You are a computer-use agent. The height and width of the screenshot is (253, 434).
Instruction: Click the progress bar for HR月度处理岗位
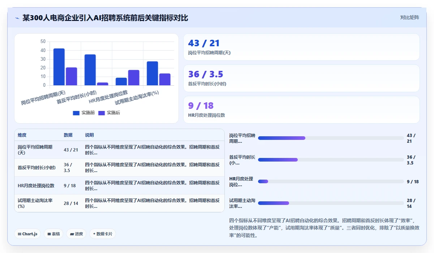click(331, 181)
